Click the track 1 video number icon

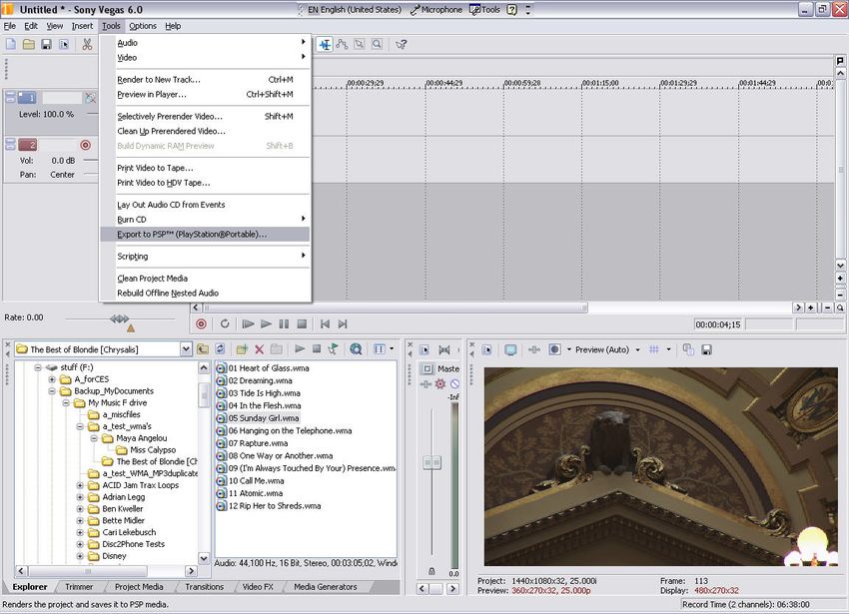pos(27,98)
